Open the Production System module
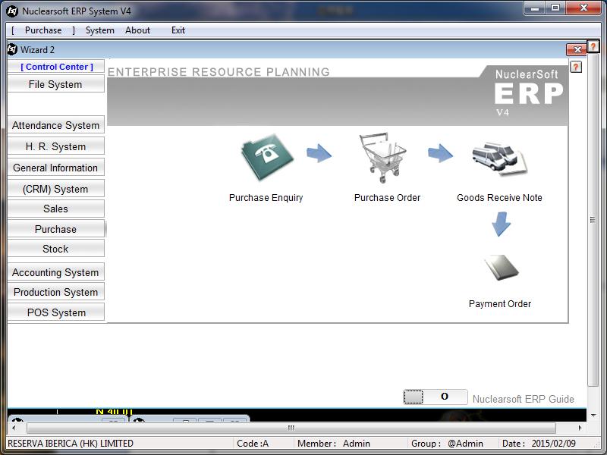The width and height of the screenshot is (607, 455). pos(55,292)
